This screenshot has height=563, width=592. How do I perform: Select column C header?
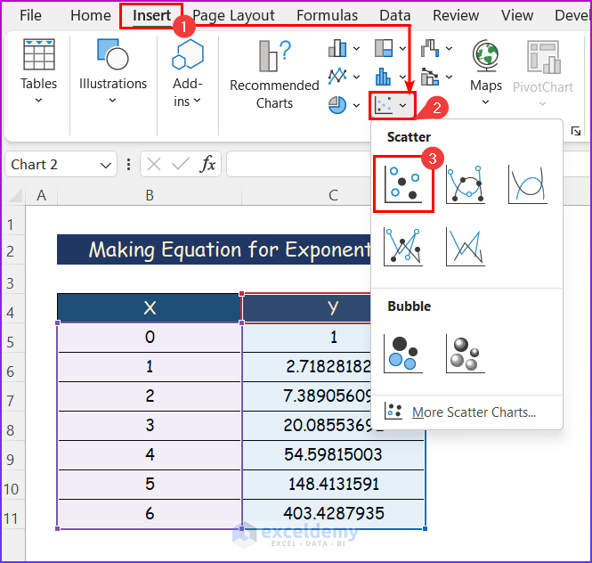pos(333,196)
